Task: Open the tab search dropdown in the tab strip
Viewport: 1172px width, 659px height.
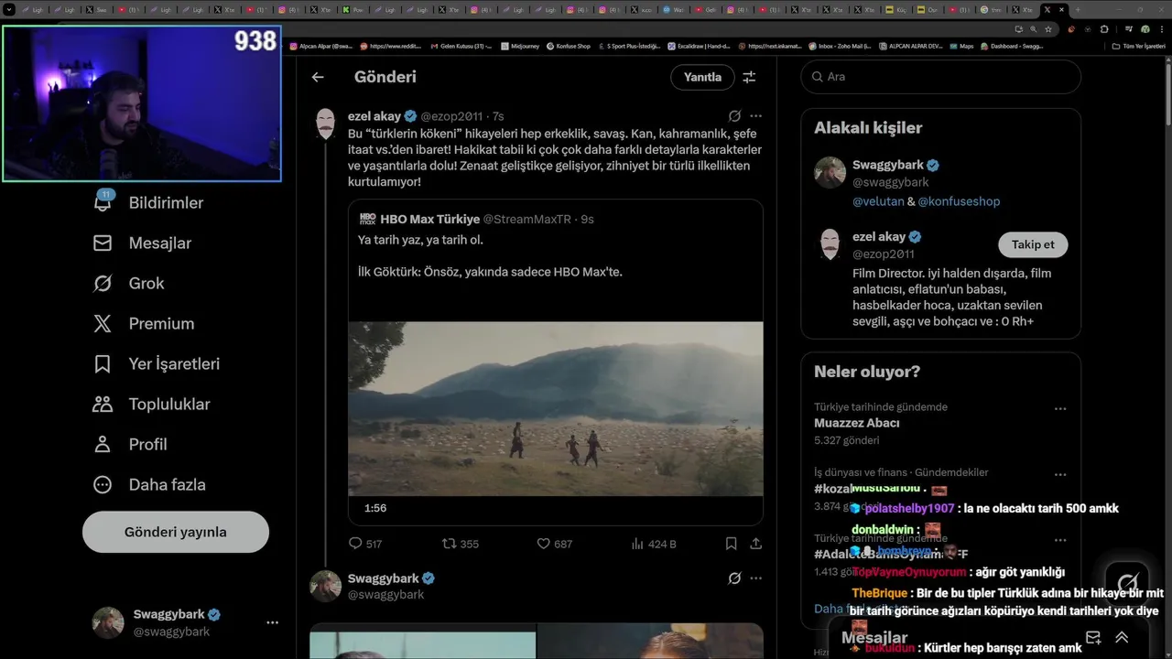Action: click(8, 9)
